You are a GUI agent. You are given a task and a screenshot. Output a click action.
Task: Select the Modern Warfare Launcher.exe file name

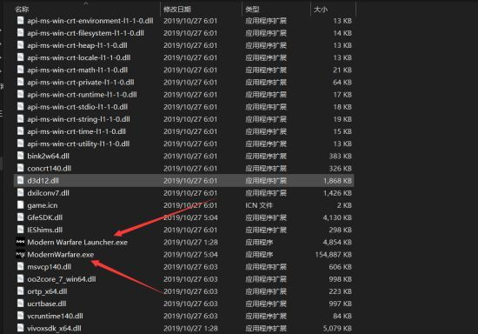click(x=77, y=242)
